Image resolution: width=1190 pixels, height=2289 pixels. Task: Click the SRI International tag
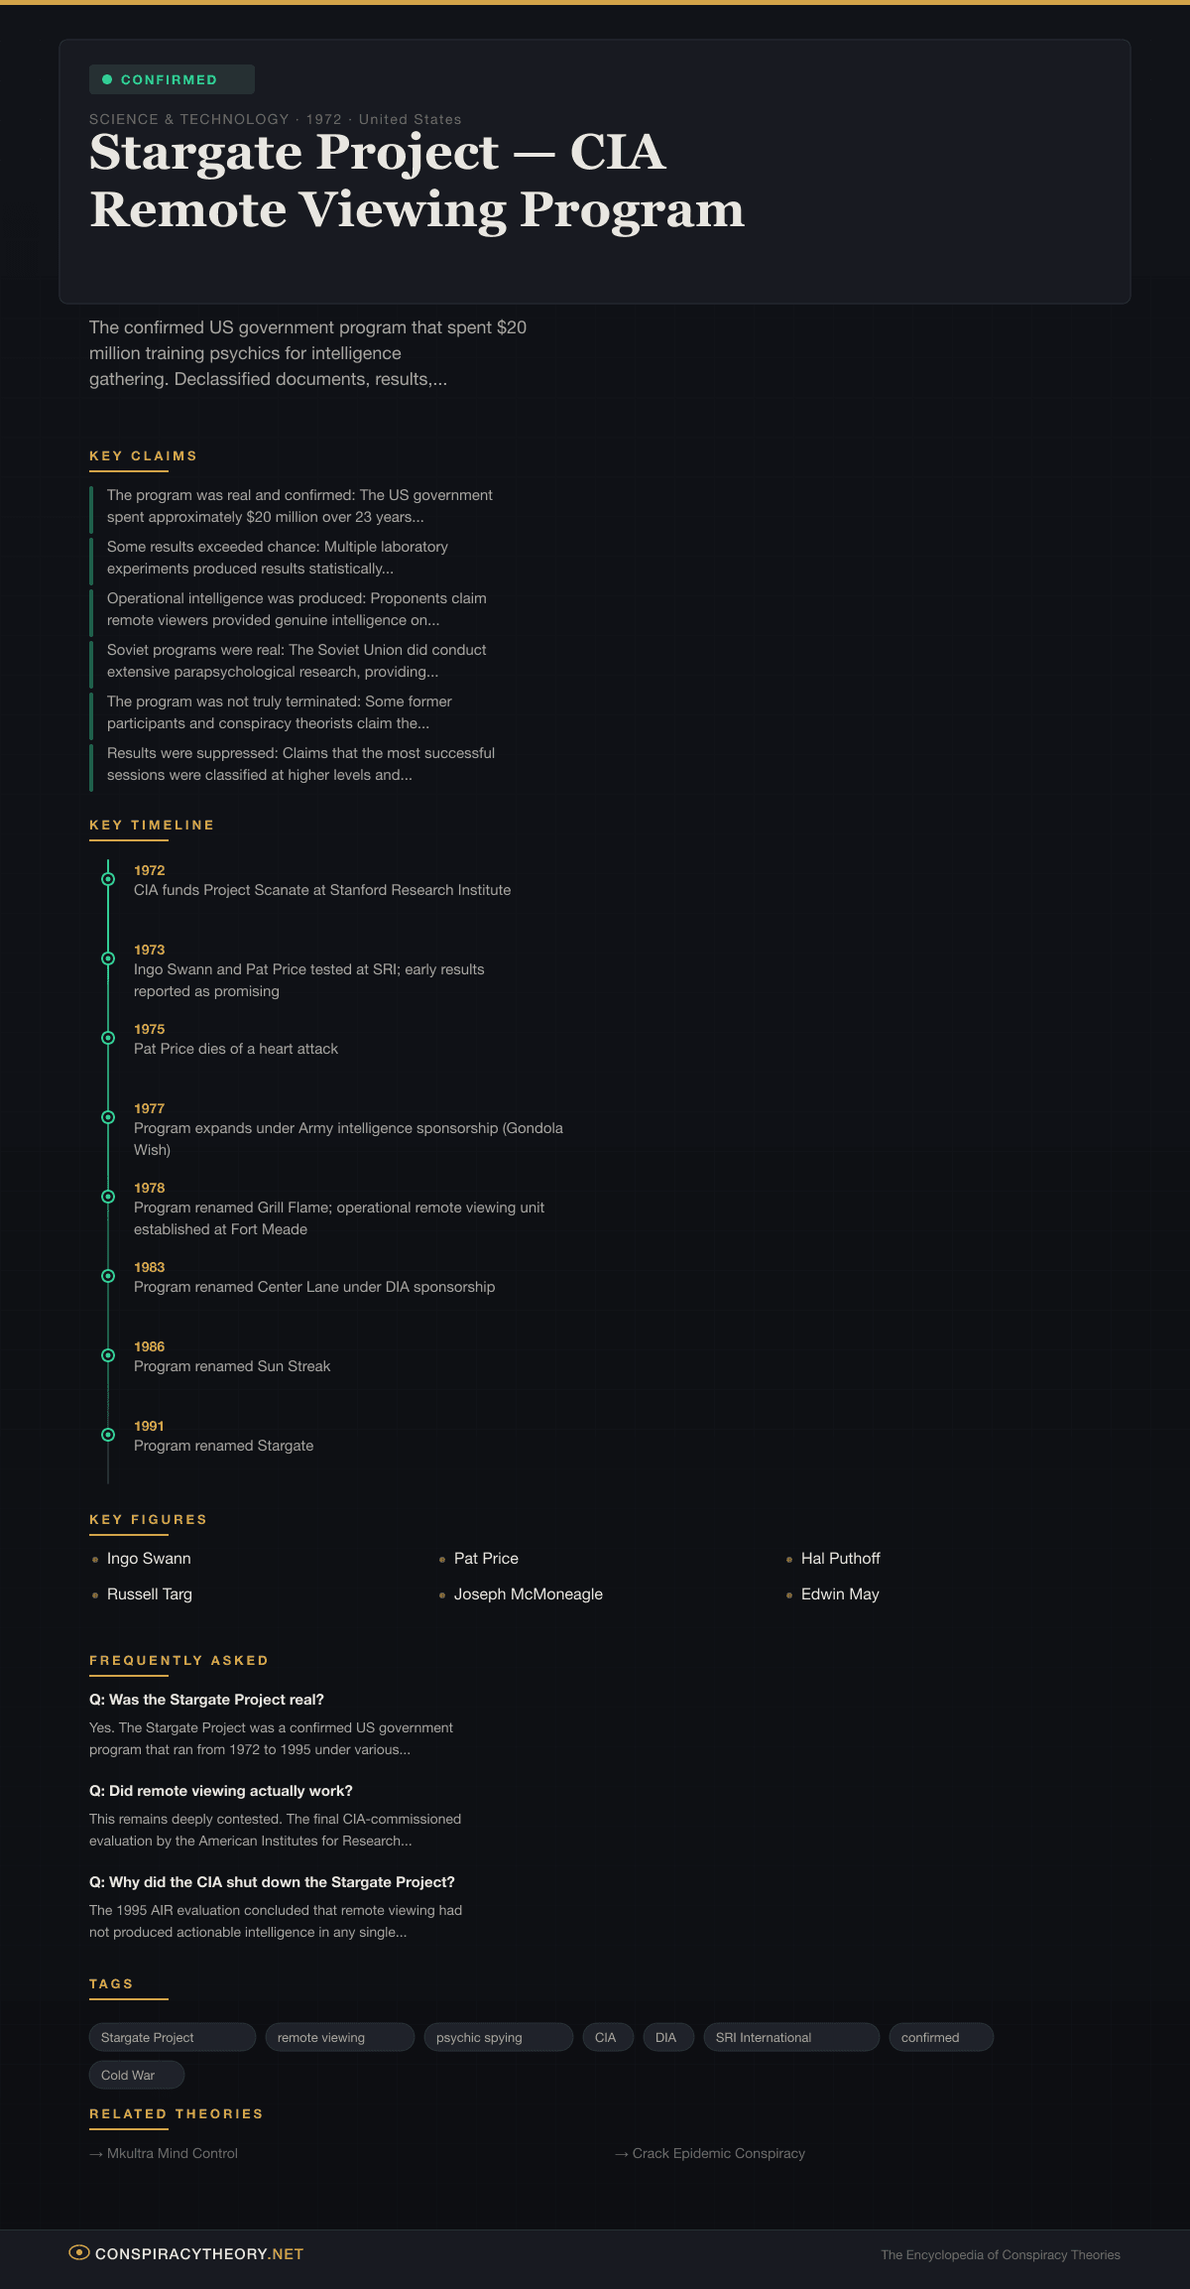790,2037
